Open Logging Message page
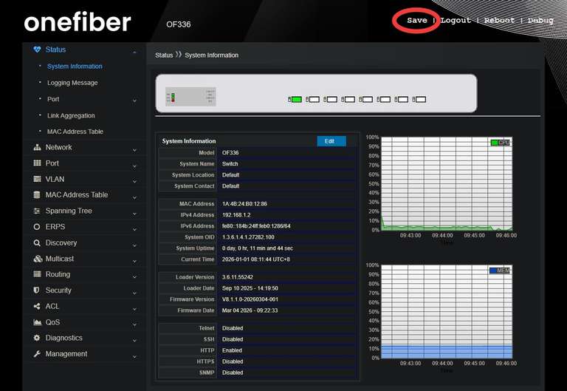 click(x=72, y=83)
